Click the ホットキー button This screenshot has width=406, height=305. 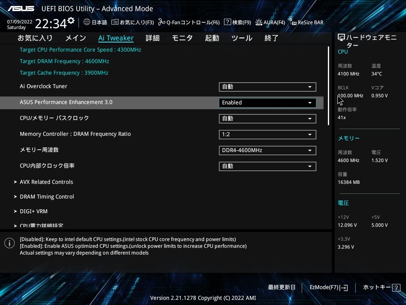tap(377, 288)
